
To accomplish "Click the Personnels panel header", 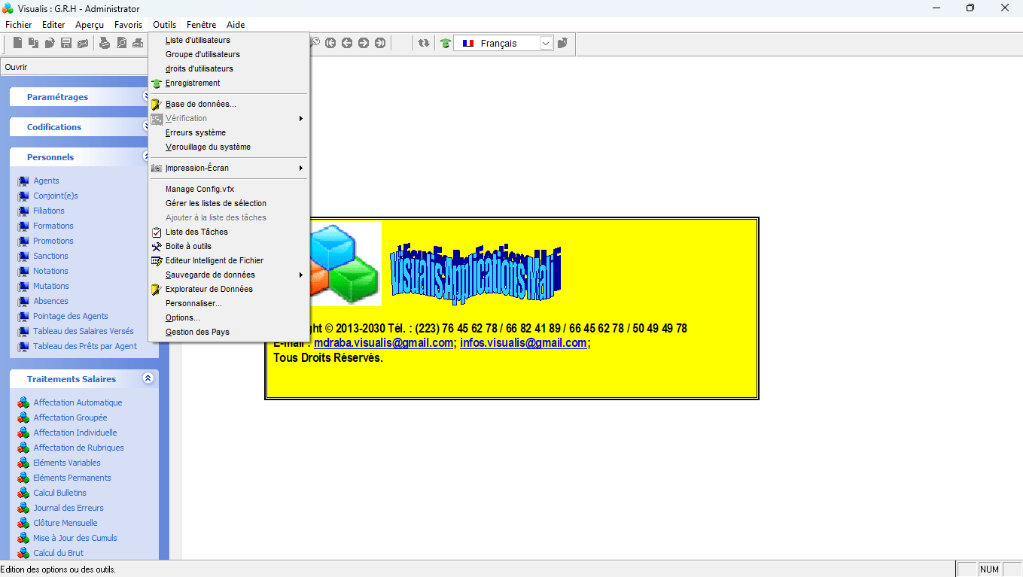I will coord(80,157).
